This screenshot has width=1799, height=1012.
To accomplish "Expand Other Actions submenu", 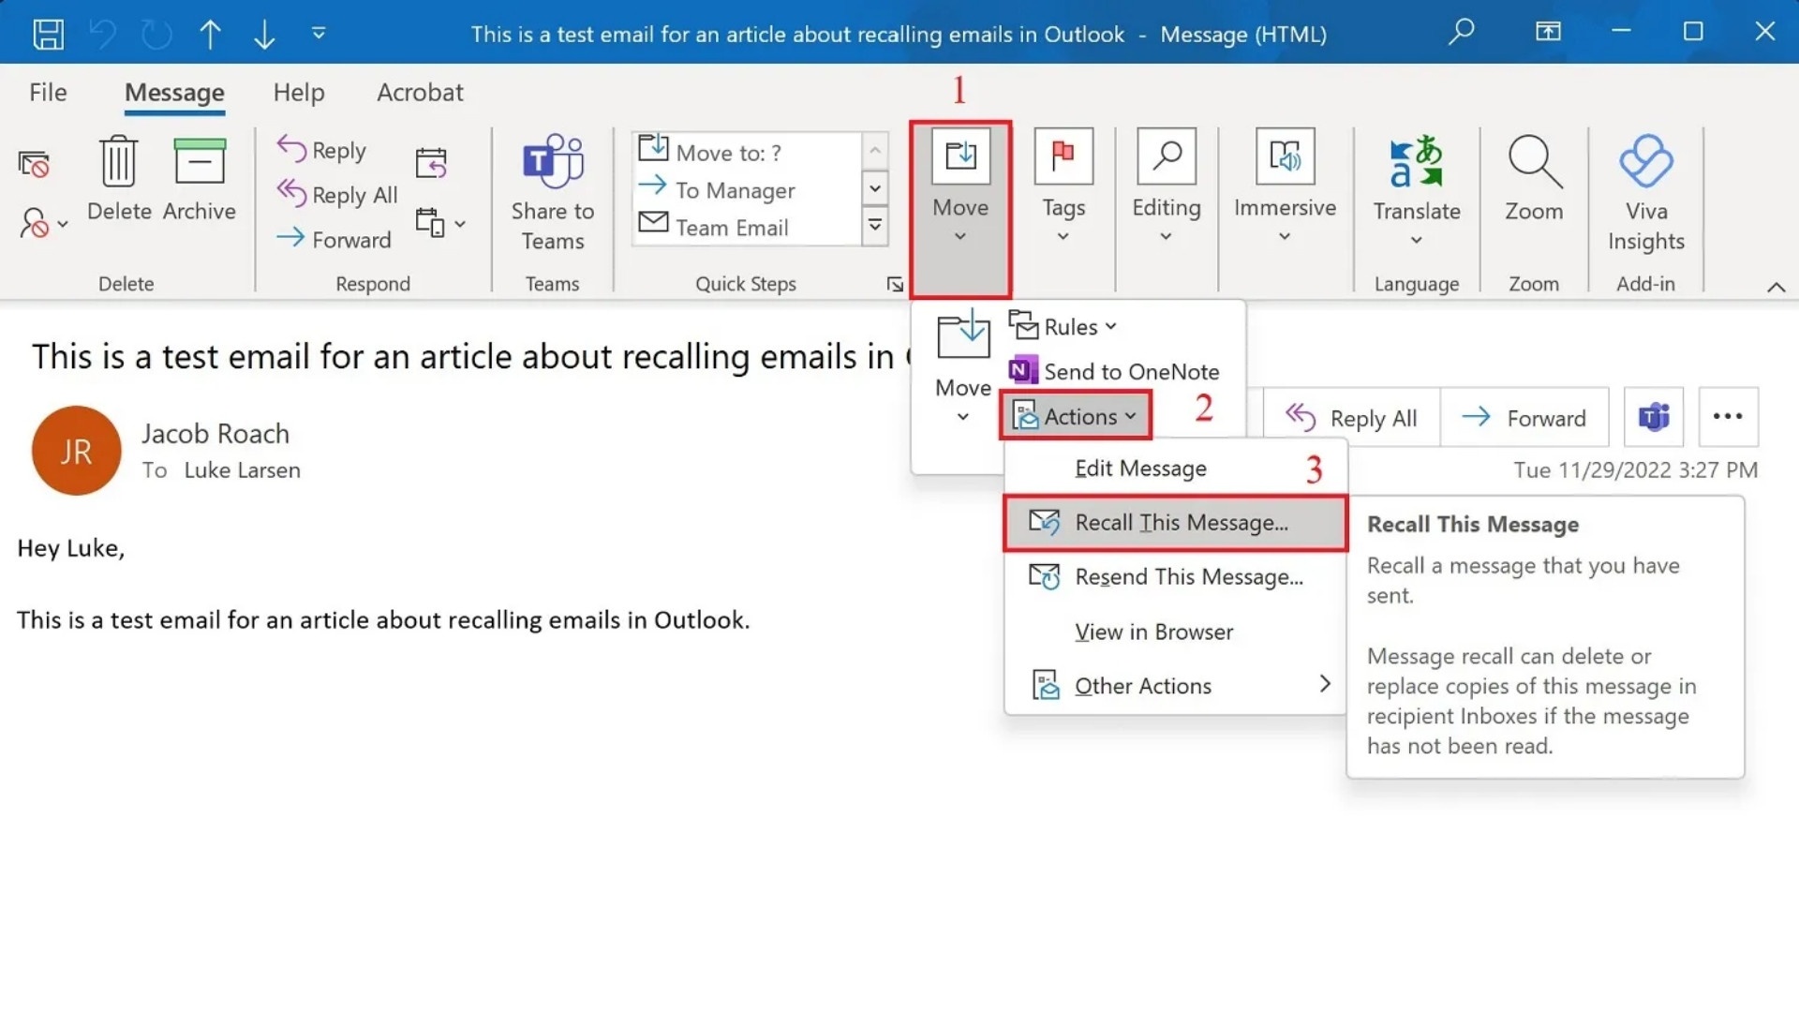I will 1176,686.
